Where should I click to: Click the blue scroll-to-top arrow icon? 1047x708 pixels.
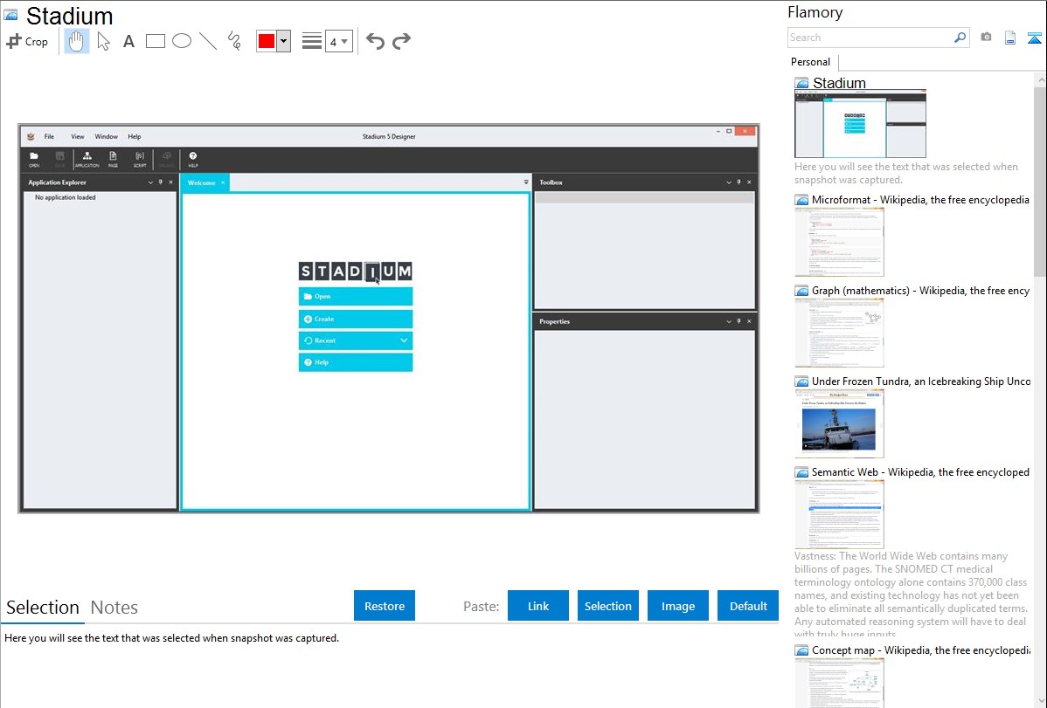click(1035, 38)
